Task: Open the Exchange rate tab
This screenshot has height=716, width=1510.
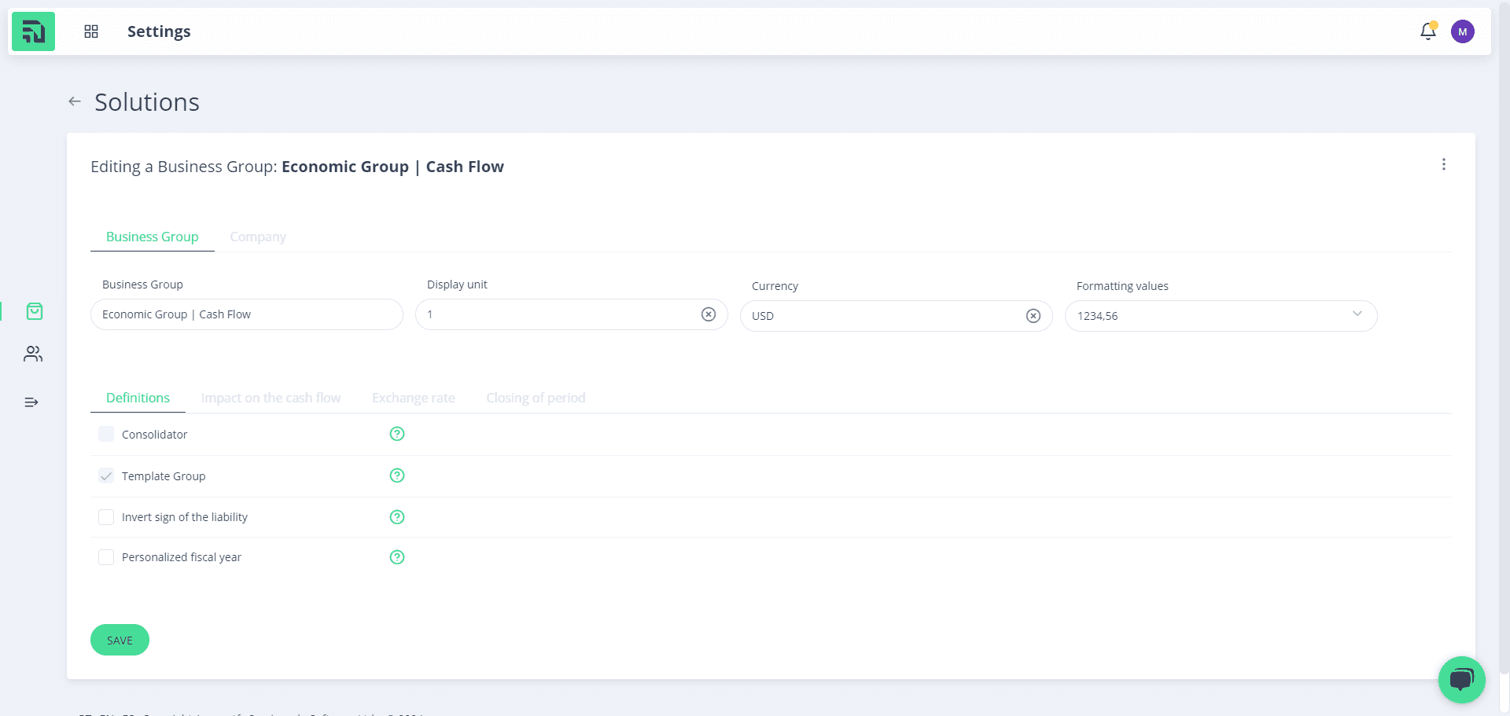Action: (414, 398)
